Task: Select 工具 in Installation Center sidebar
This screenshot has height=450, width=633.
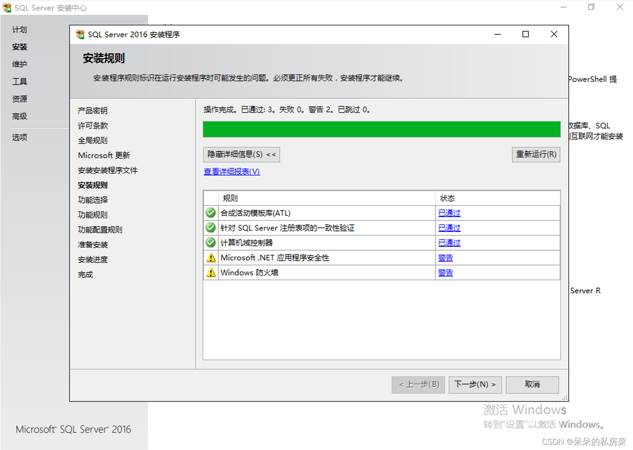Action: (x=19, y=81)
